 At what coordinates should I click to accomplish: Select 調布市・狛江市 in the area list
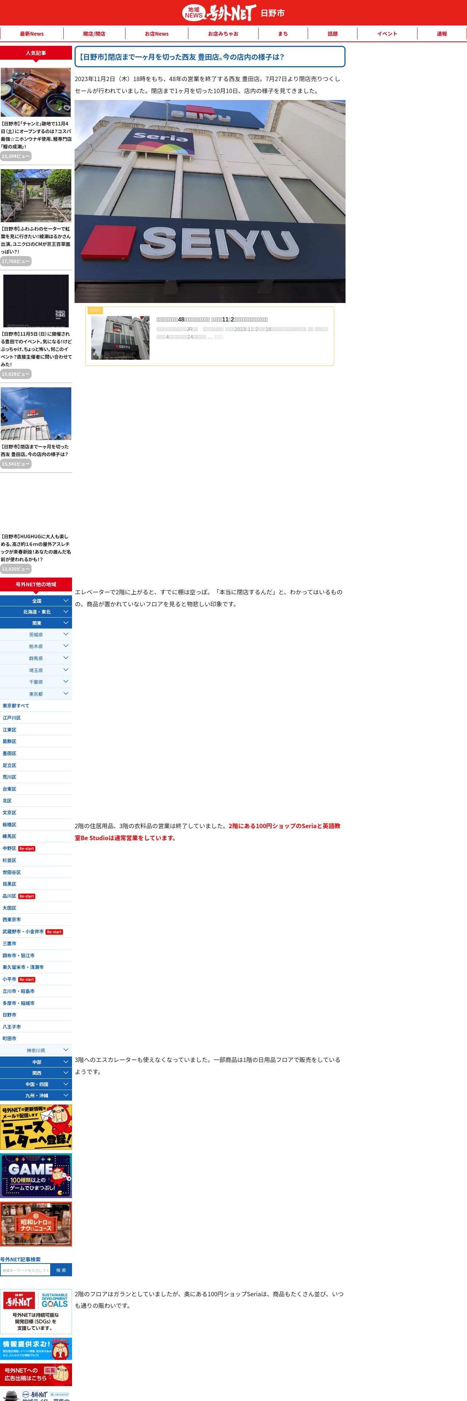coord(36,955)
